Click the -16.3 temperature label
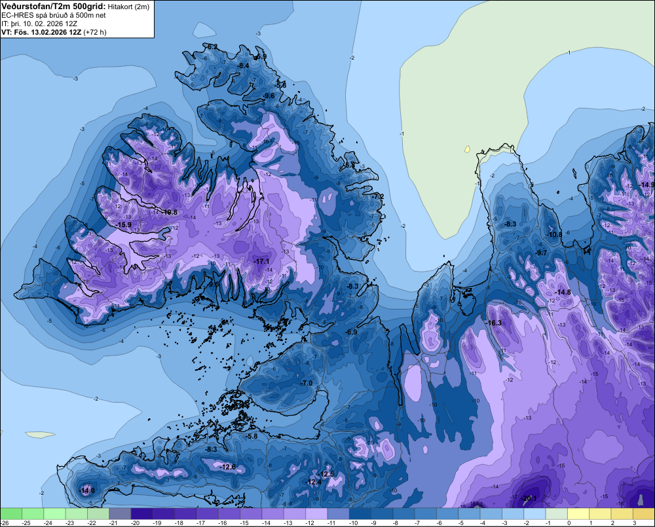The width and height of the screenshot is (655, 527). (493, 323)
